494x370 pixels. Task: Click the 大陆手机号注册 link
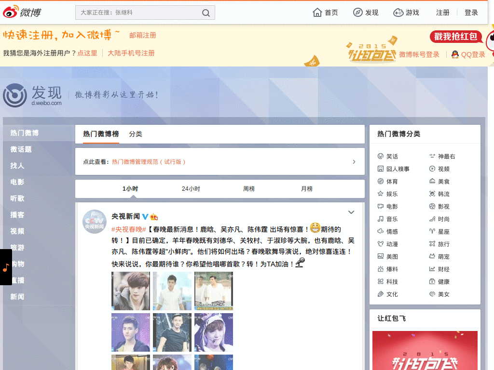click(x=131, y=53)
